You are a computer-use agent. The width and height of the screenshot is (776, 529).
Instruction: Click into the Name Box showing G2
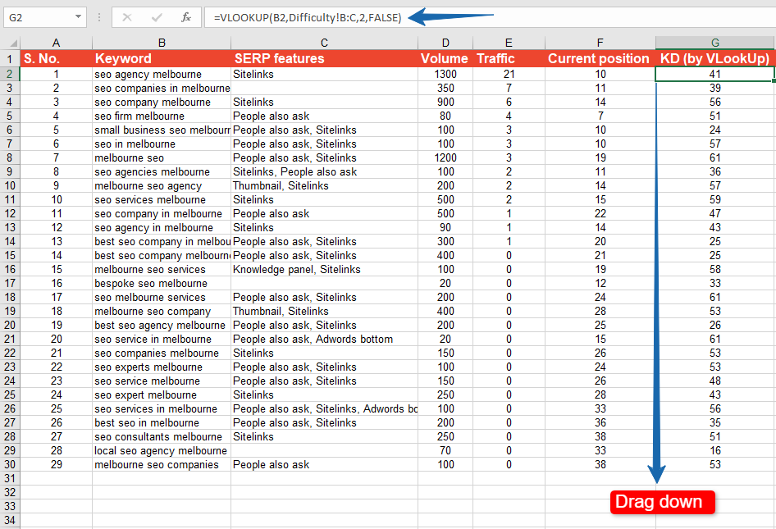(39, 18)
